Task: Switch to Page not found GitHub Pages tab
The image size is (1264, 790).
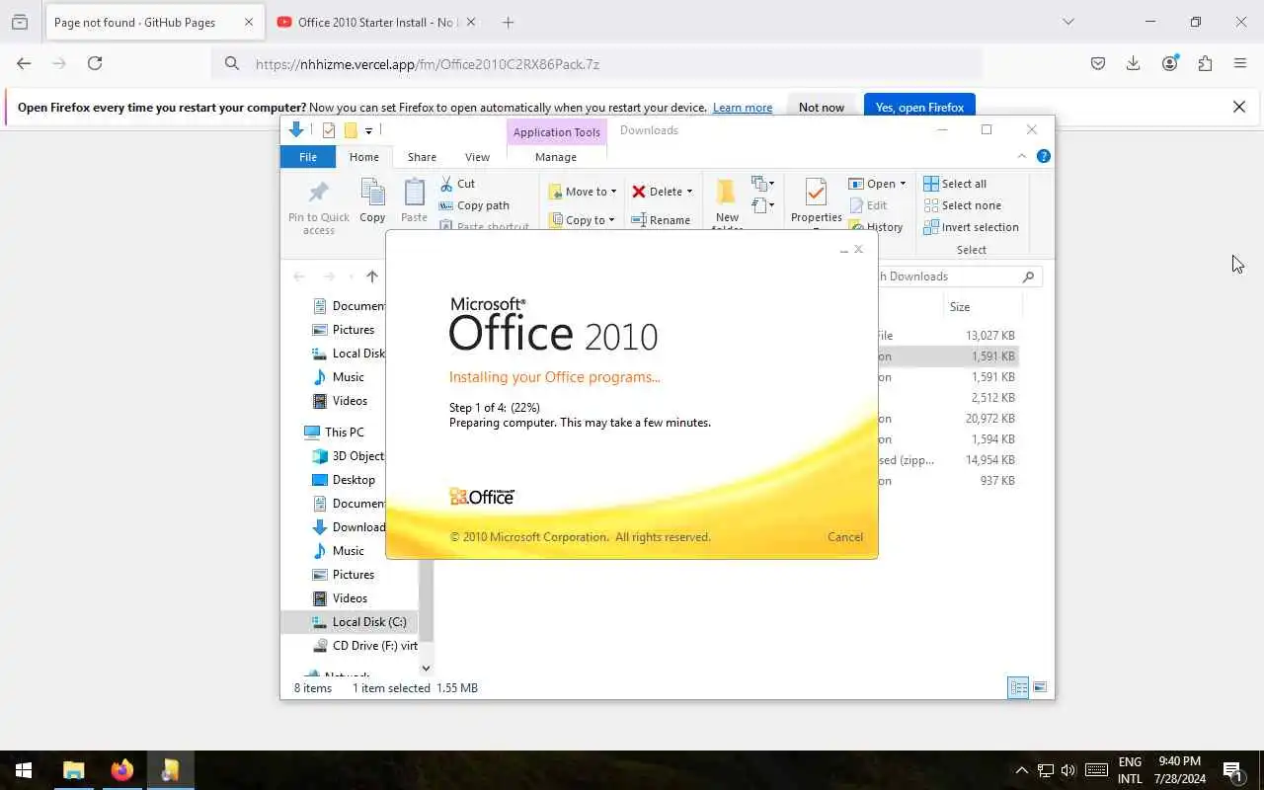Action: pos(153,23)
